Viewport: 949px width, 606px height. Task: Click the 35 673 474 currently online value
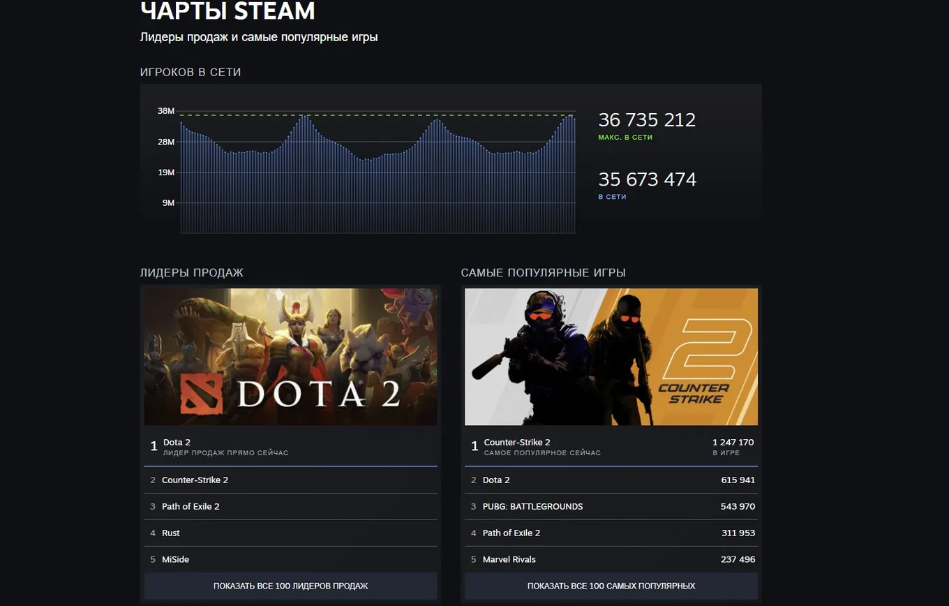coord(647,179)
